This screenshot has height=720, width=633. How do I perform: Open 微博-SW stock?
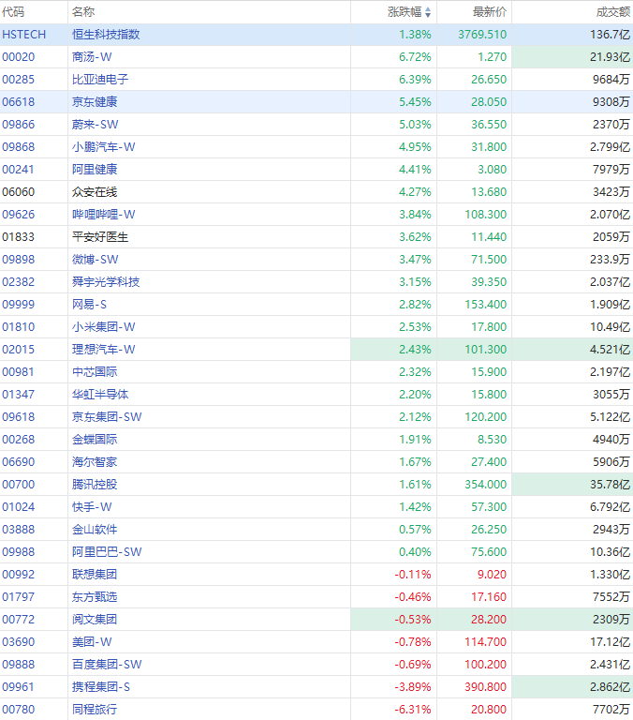coord(95,260)
